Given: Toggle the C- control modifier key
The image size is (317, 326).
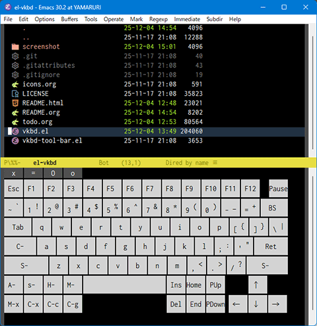Looking at the screenshot, I should 20,246.
